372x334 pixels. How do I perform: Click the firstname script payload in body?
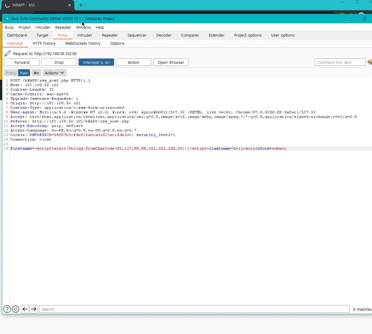click(121, 148)
